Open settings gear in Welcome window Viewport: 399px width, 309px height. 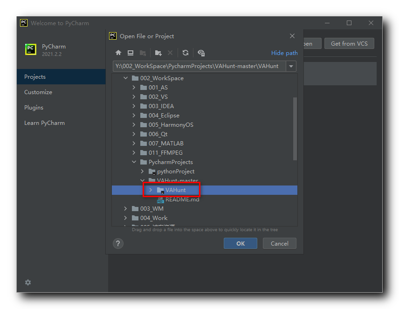coord(28,282)
